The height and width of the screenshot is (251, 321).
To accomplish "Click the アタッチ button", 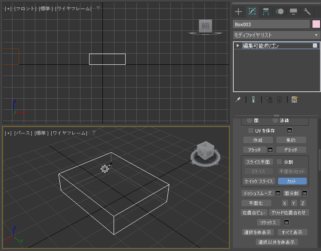I will click(x=255, y=150).
